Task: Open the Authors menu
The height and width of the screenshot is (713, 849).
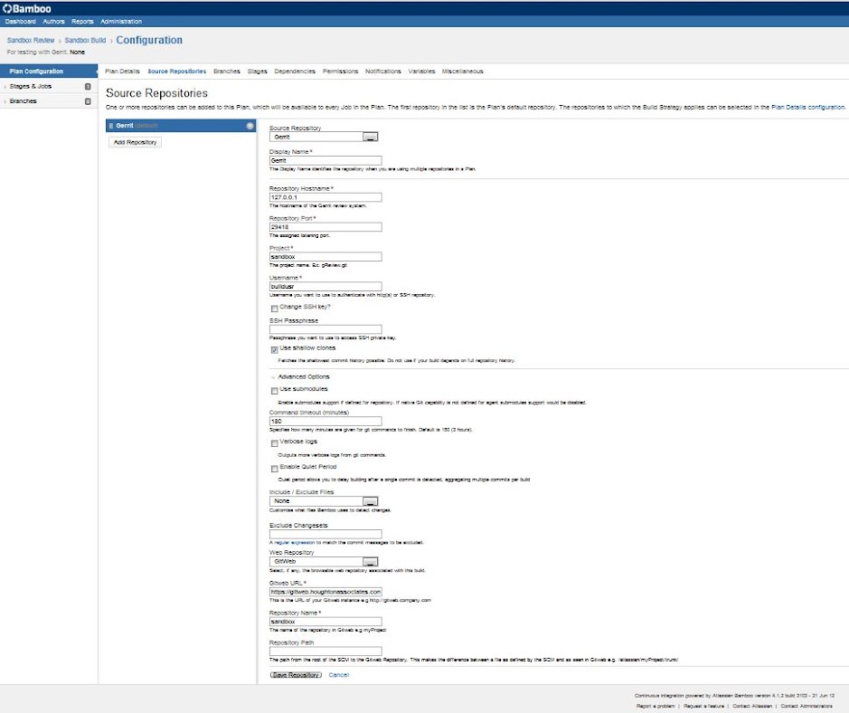Action: 53,22
